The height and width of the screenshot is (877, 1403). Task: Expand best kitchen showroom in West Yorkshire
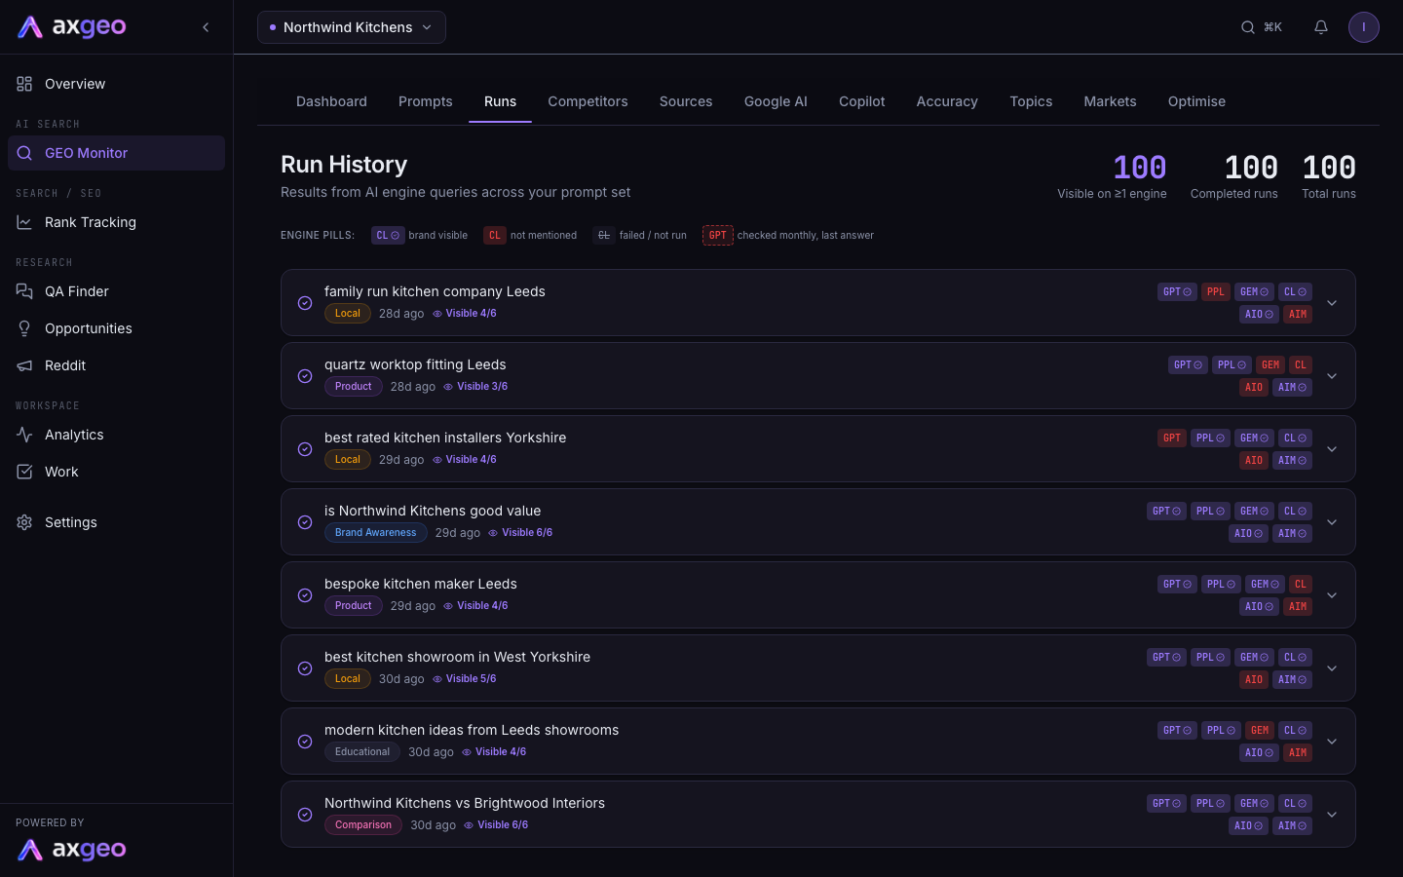tap(1332, 668)
